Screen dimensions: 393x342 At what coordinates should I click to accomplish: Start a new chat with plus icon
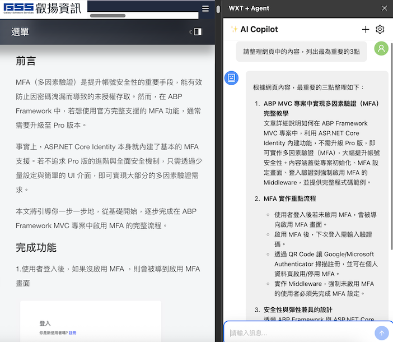click(366, 29)
